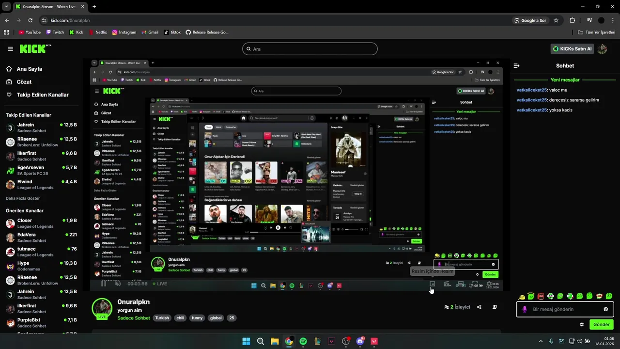
Task: Collapse the Sohbet chat panel
Action: pyautogui.click(x=516, y=65)
